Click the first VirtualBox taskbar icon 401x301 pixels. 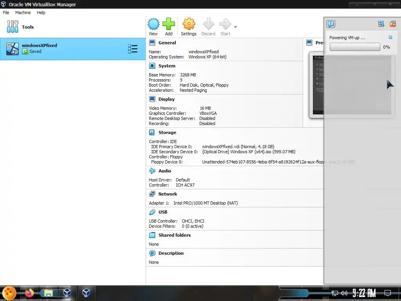[67, 293]
